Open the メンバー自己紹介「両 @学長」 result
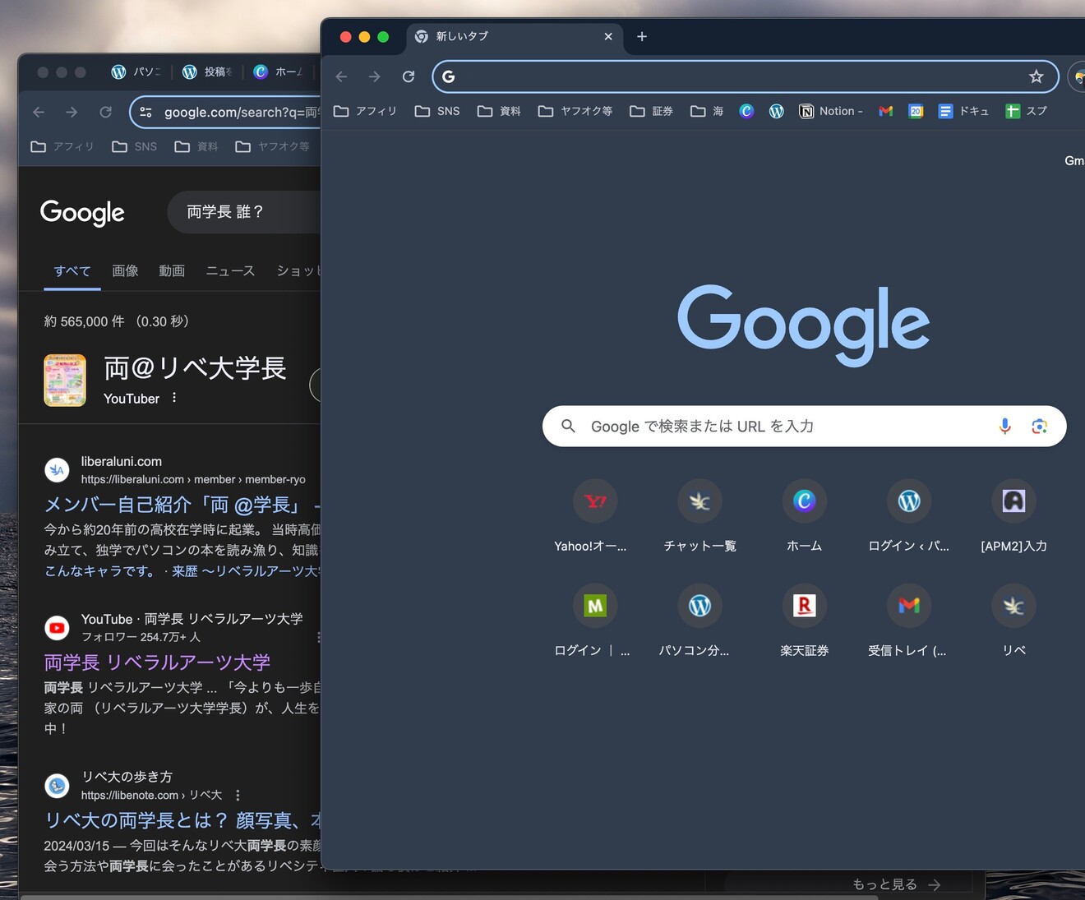Viewport: 1085px width, 900px height. 182,505
